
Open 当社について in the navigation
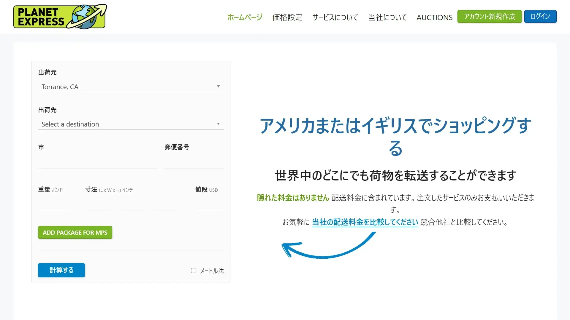[387, 17]
